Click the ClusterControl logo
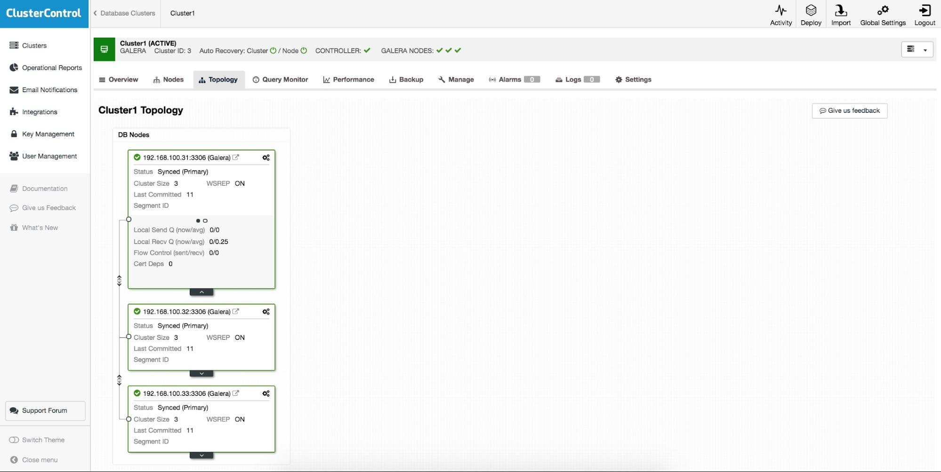Image resolution: width=941 pixels, height=472 pixels. coord(44,13)
